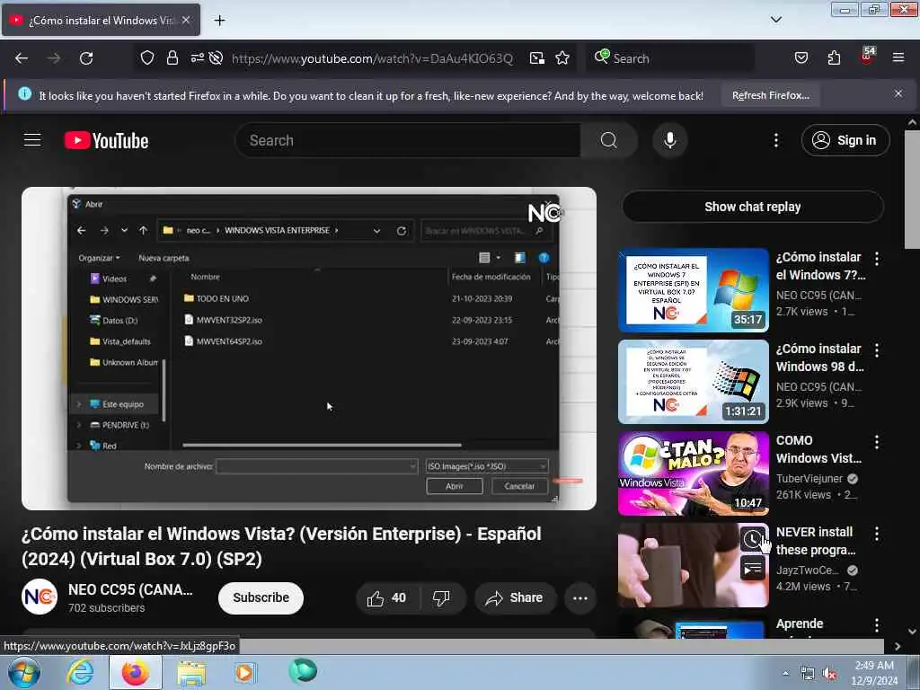The width and height of the screenshot is (920, 690).
Task: Add the NEVER install video to Watch later
Action: (x=753, y=539)
